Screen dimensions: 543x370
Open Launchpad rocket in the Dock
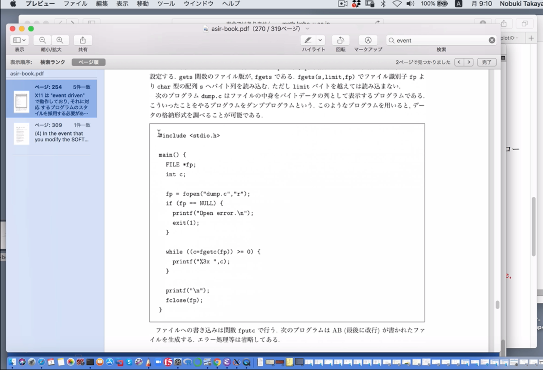click(32, 362)
